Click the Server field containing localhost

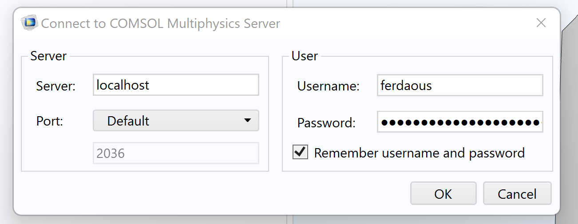[175, 85]
